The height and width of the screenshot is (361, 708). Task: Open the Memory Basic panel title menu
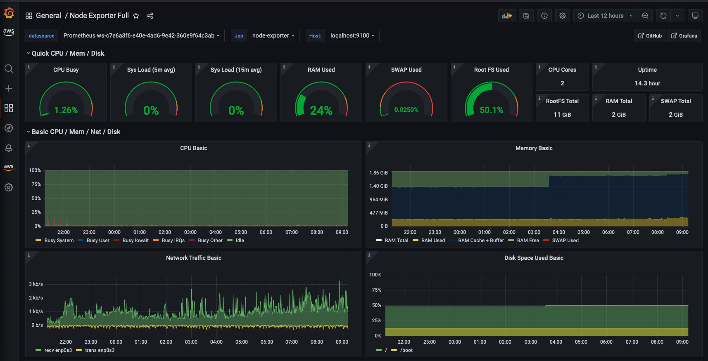pyautogui.click(x=534, y=148)
